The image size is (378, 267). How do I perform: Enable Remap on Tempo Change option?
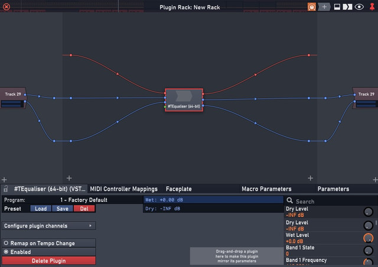pos(49,243)
